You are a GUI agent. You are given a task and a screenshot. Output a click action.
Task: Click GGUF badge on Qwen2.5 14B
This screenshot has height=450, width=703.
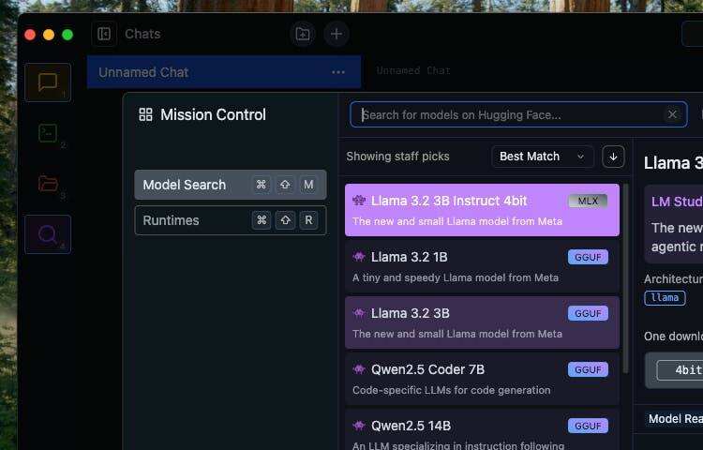(588, 426)
